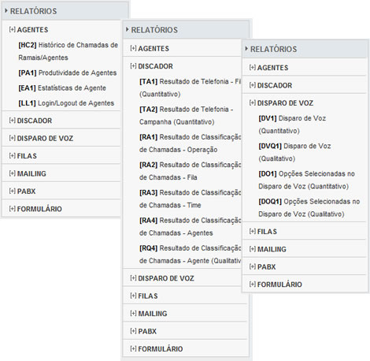Click the RELATÓRIOS header arrow in the rightmost panel
Screen dimensions: 370x361
pyautogui.click(x=246, y=49)
